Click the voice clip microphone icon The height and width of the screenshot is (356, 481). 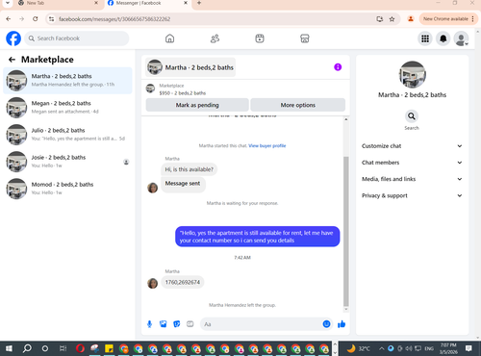point(149,324)
